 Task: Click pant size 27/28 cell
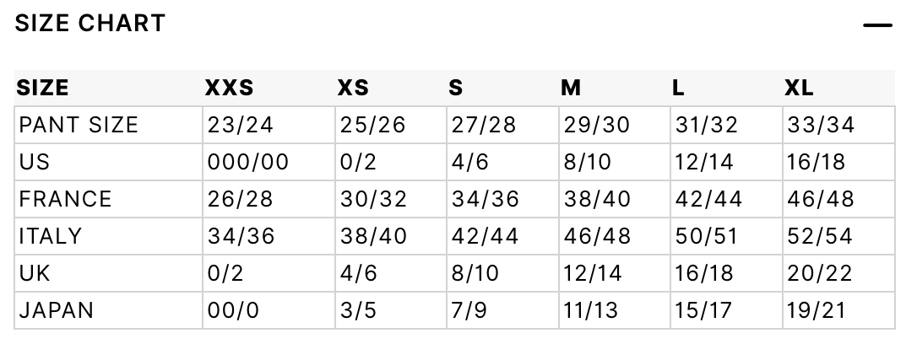pos(484,125)
